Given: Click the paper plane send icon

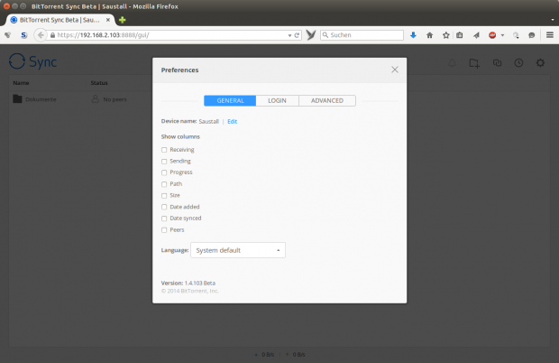Looking at the screenshot, I should pyautogui.click(x=476, y=35).
